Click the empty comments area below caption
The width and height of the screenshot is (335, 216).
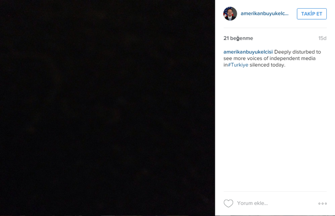coord(275,128)
